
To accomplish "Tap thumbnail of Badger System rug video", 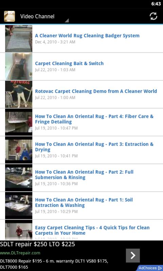I will 19,39.
